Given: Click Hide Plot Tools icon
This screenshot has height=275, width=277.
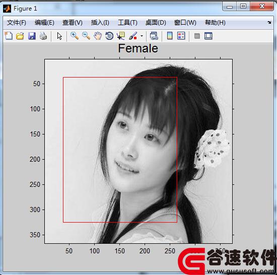Looking at the screenshot, I should [x=197, y=36].
